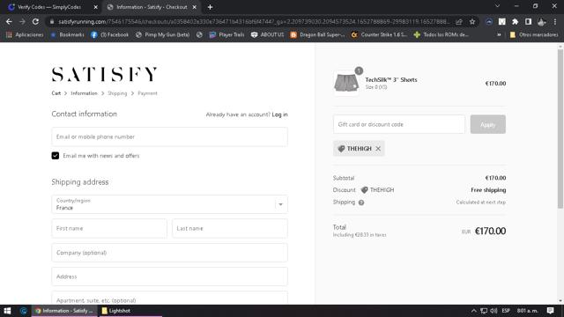
Task: Go back using the browser back arrow
Action: pos(9,21)
